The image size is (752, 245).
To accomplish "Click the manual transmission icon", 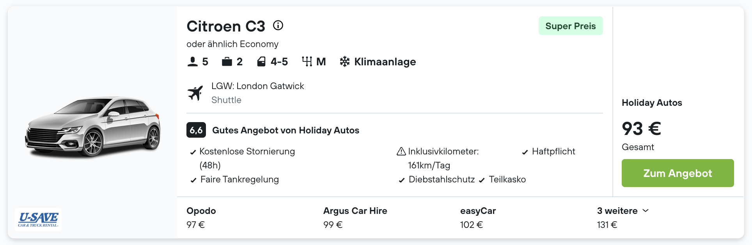I will coord(307,61).
